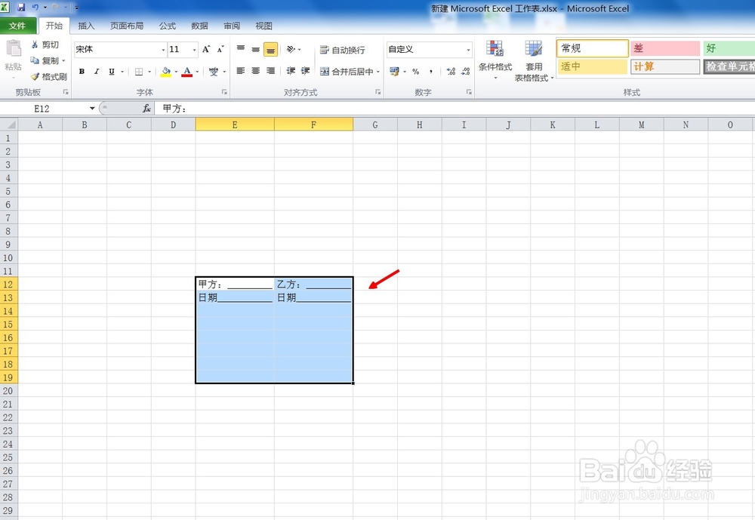Open the font name 宋体 dropdown
This screenshot has height=520, width=755.
pos(163,50)
